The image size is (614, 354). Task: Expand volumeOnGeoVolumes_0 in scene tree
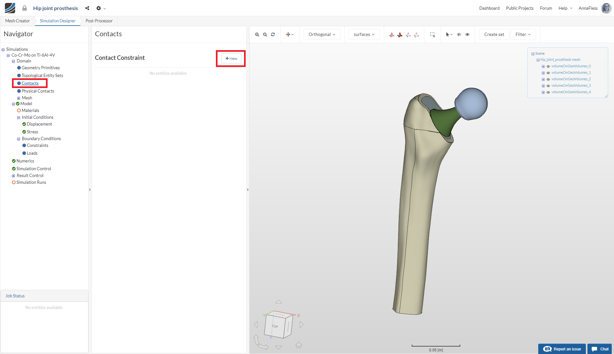(x=543, y=66)
